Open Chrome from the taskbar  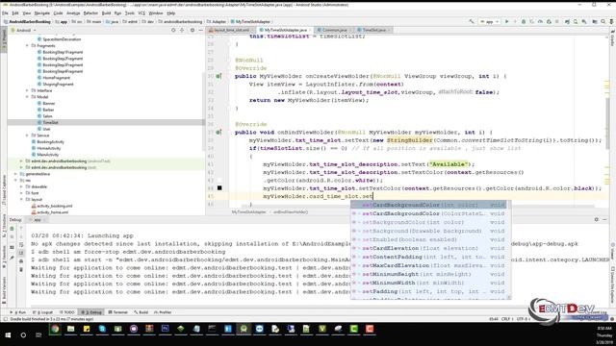point(55,329)
